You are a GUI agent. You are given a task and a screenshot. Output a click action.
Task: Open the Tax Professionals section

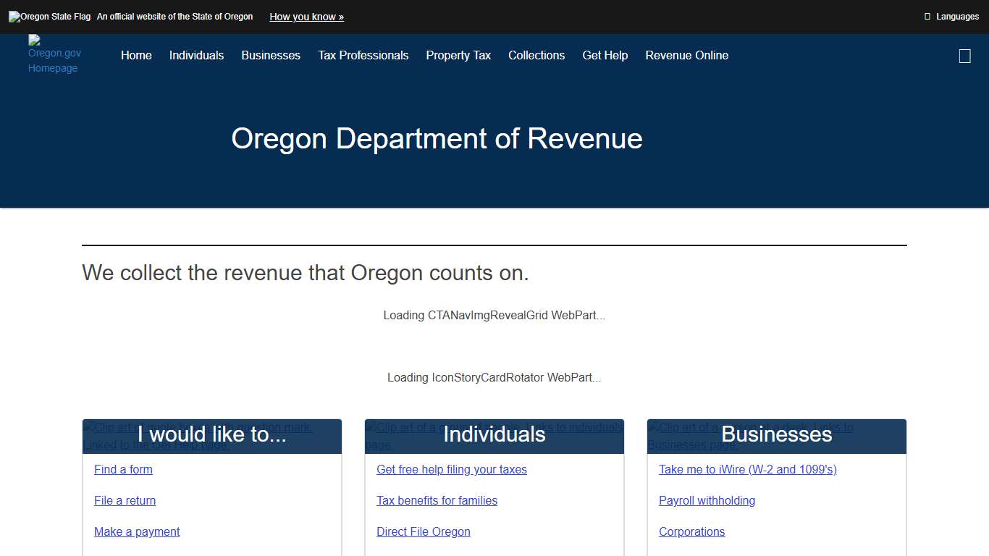(x=363, y=55)
